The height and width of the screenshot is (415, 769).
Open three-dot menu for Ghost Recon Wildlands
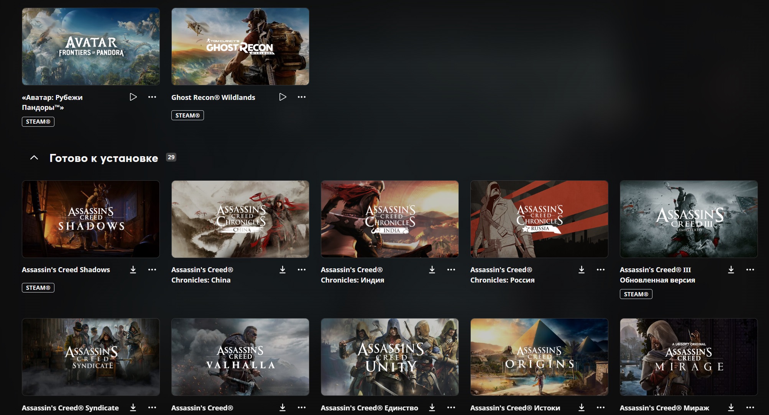(x=302, y=97)
